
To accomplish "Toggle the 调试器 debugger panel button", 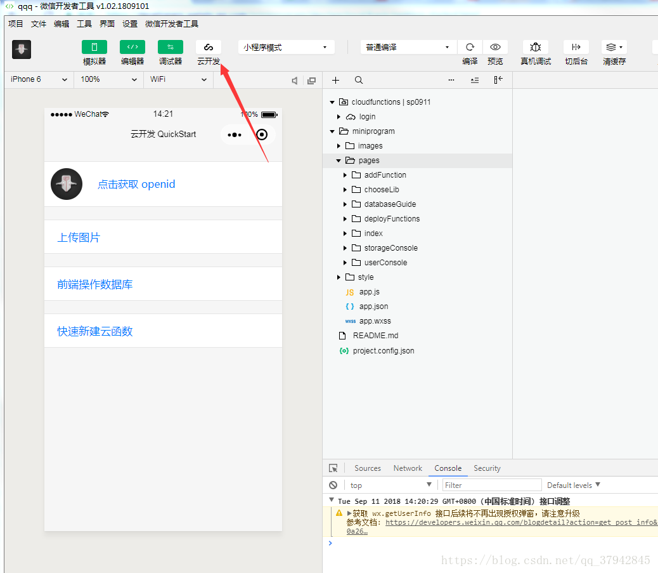I will pos(171,47).
